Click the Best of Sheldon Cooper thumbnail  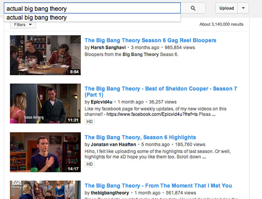(45, 104)
